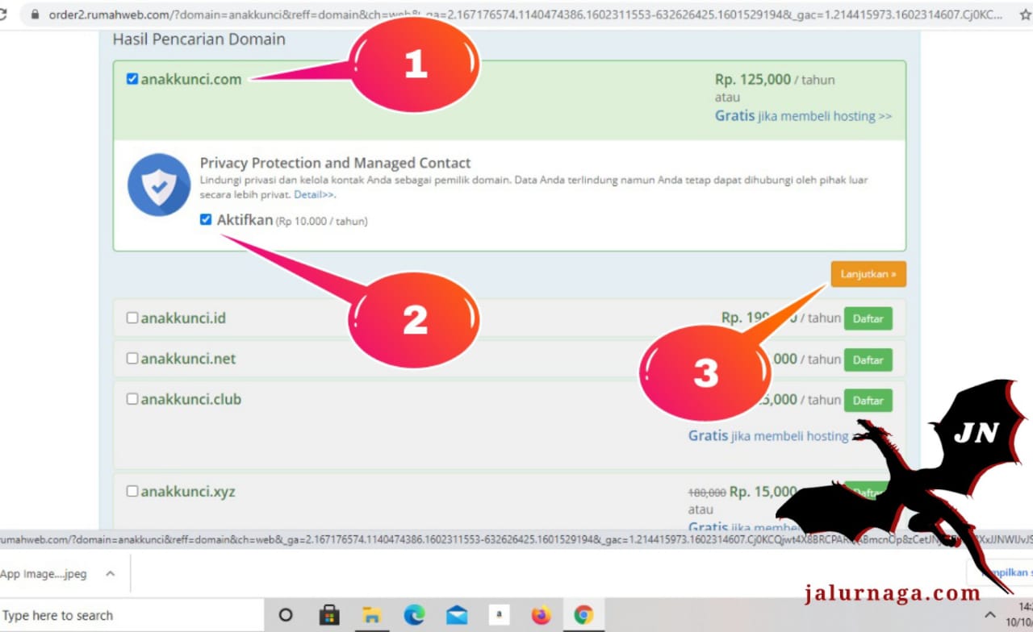Click the Lanjutkan button
The height and width of the screenshot is (632, 1033).
coord(868,274)
